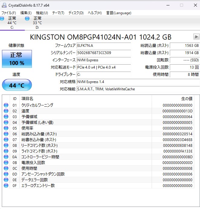Select raw value 0000000320514
200x209 pixels.
coord(177,134)
